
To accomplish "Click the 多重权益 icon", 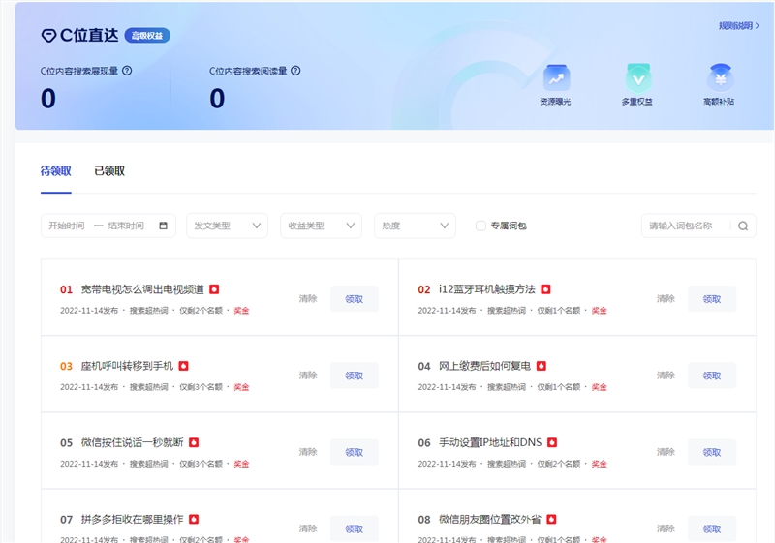I will pyautogui.click(x=636, y=77).
